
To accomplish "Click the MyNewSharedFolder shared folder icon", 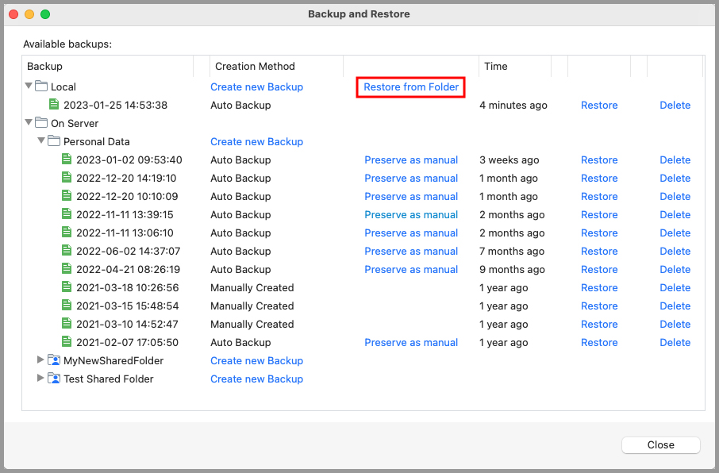I will tap(54, 360).
